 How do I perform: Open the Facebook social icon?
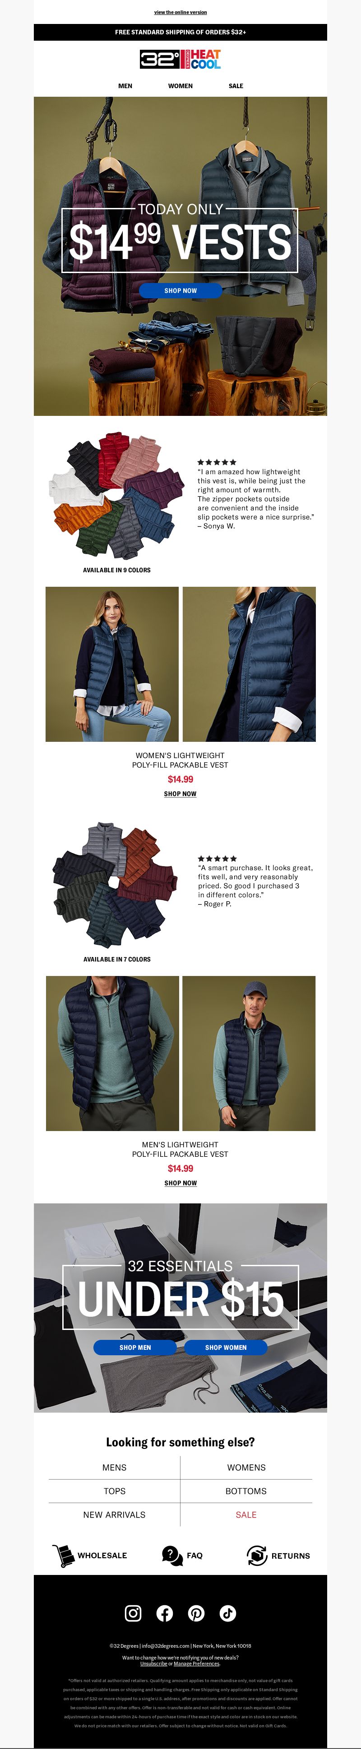(x=165, y=1612)
